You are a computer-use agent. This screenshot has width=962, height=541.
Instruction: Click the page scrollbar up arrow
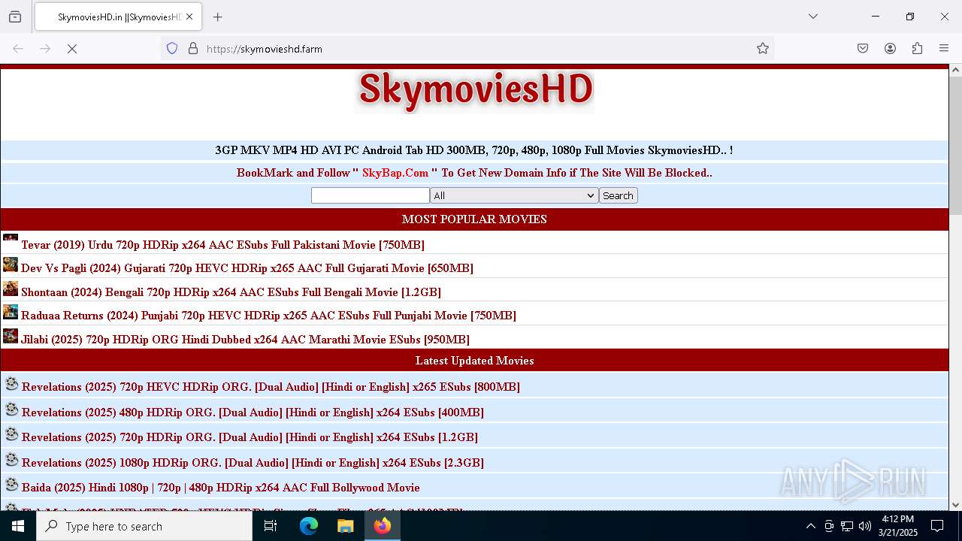click(955, 70)
